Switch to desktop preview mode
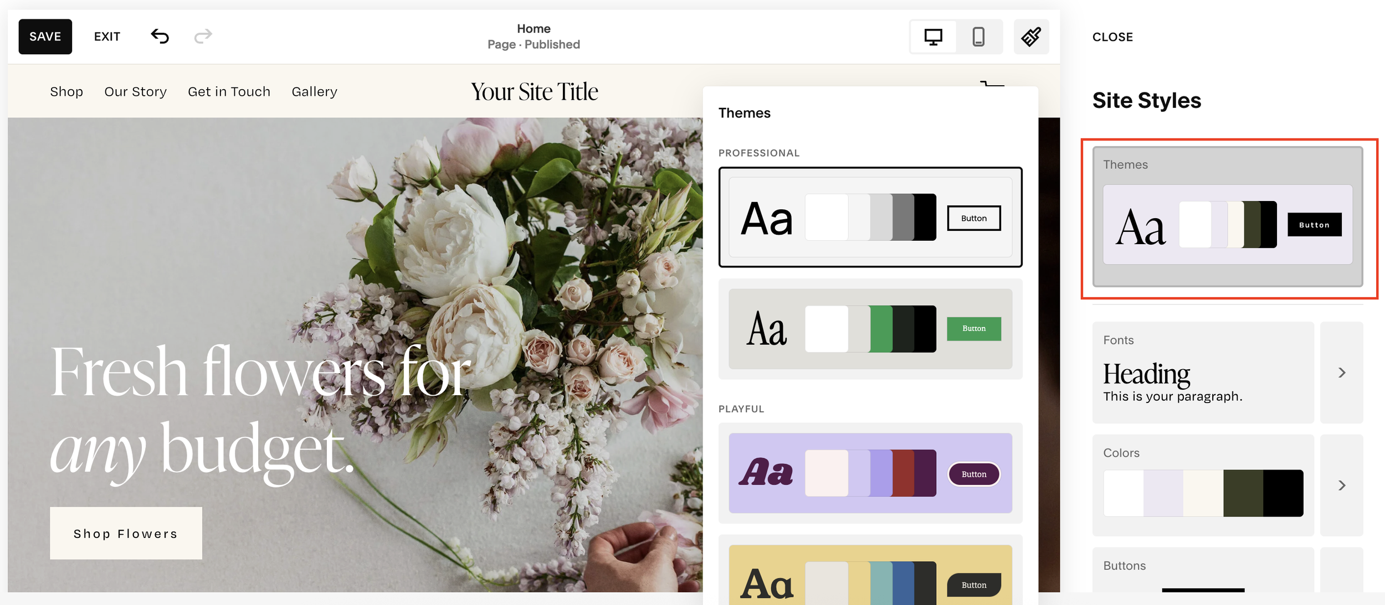This screenshot has height=605, width=1385. point(933,36)
